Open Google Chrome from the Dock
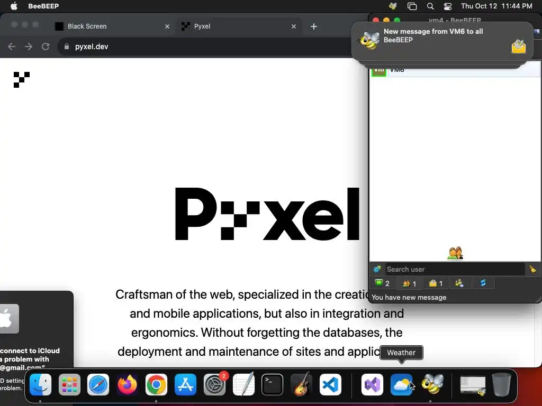This screenshot has height=406, width=542. click(x=156, y=385)
